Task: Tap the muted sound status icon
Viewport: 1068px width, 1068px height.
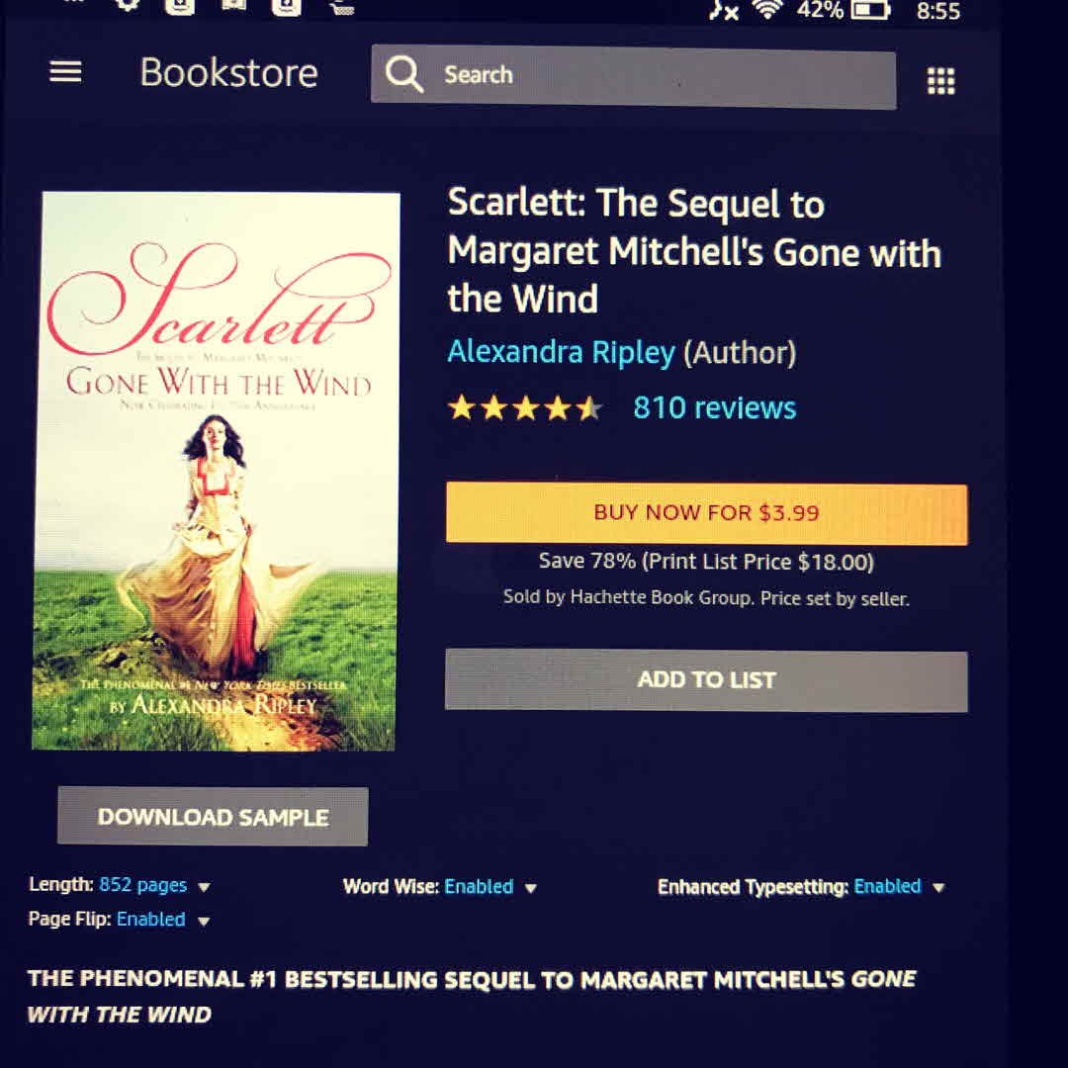Action: [x=723, y=10]
